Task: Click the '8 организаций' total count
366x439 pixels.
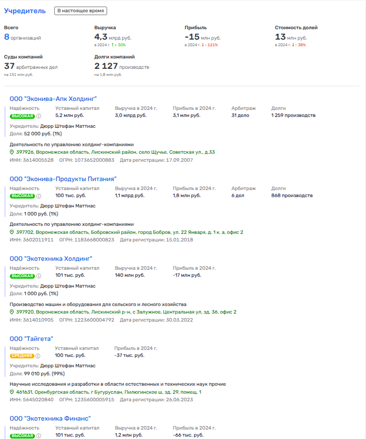Action: point(23,37)
